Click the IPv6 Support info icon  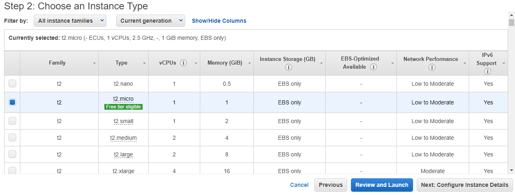(x=487, y=71)
